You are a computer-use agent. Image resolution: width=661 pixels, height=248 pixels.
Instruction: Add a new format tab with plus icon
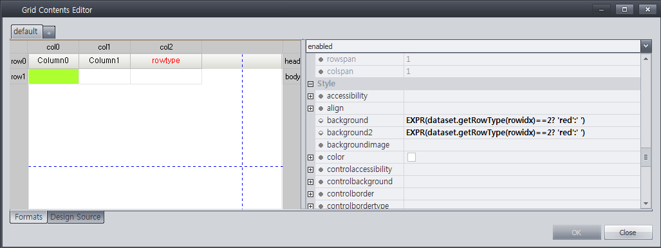click(x=49, y=32)
